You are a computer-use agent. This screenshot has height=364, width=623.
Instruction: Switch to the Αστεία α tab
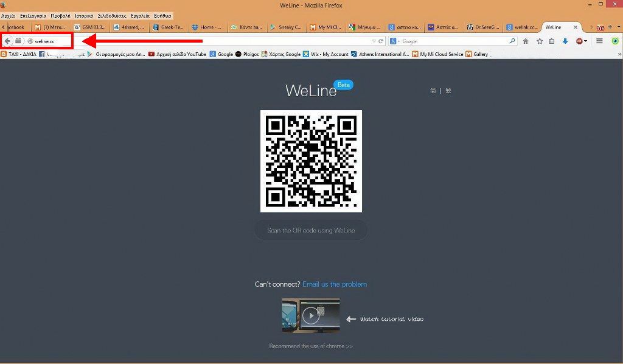(444, 27)
